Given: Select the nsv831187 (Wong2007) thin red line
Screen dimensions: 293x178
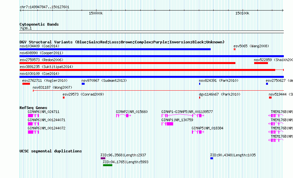Looking at the screenshot, I should 158,91.
